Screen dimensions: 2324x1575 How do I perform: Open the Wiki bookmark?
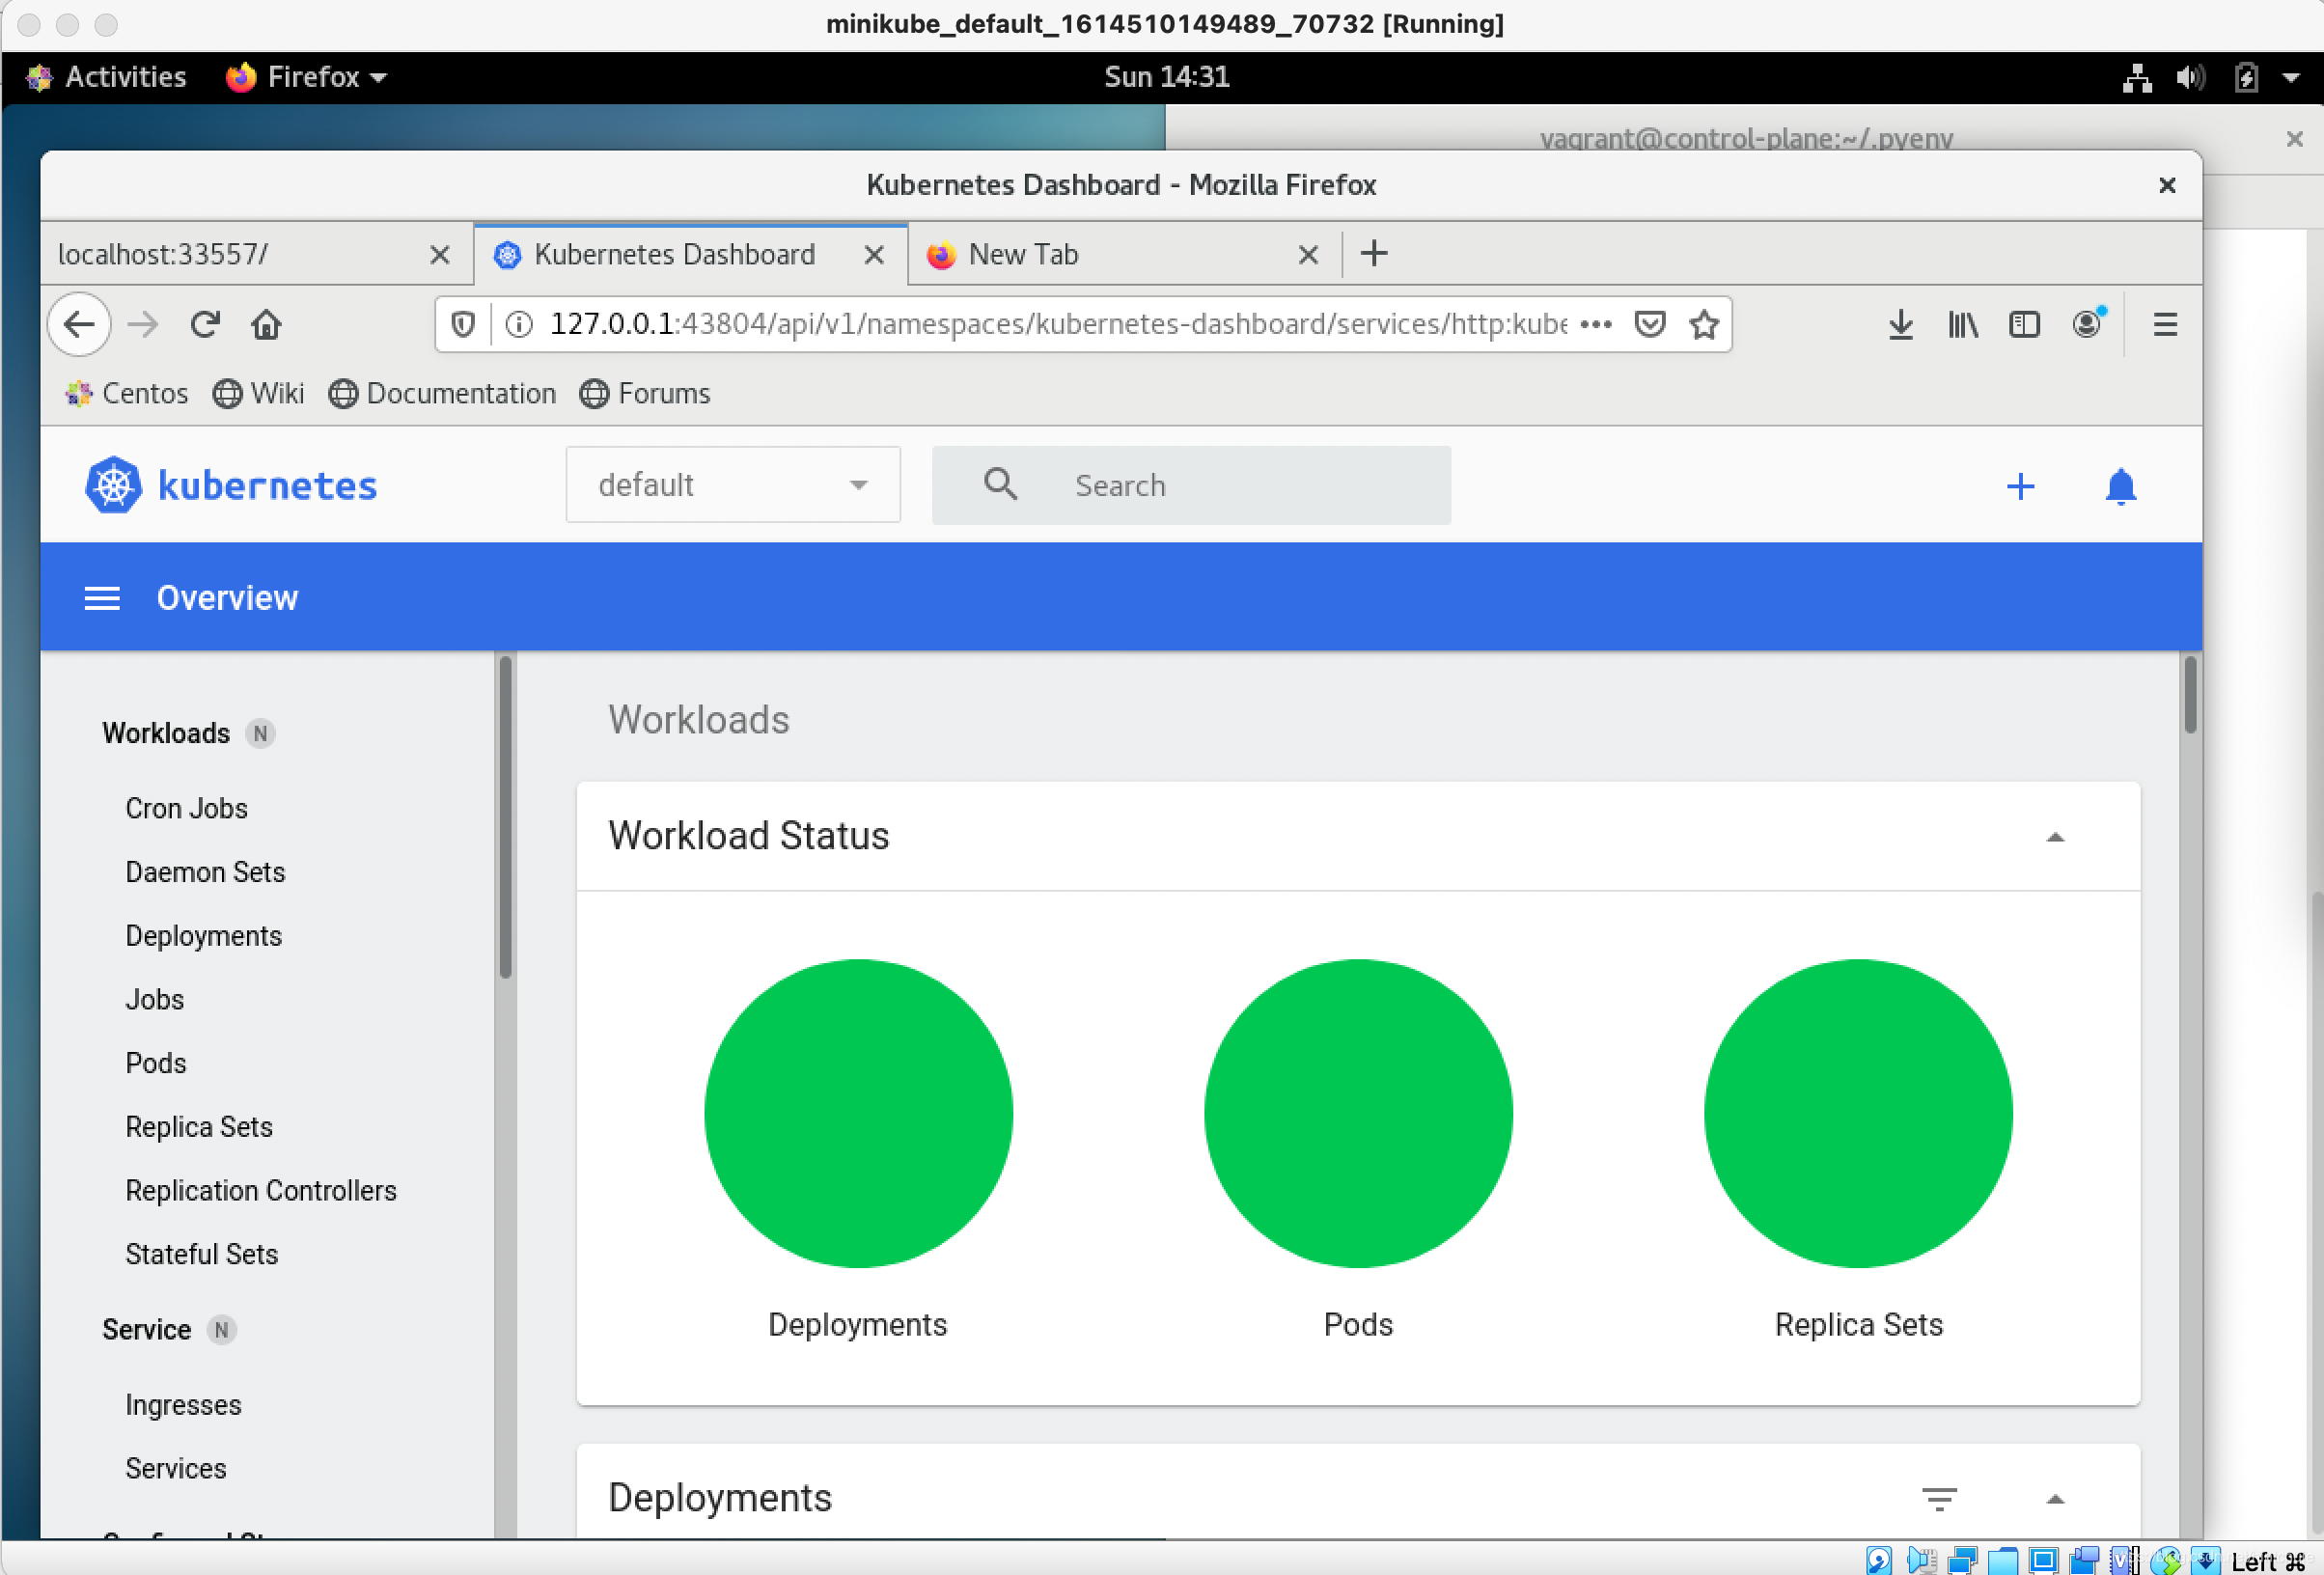click(x=259, y=394)
